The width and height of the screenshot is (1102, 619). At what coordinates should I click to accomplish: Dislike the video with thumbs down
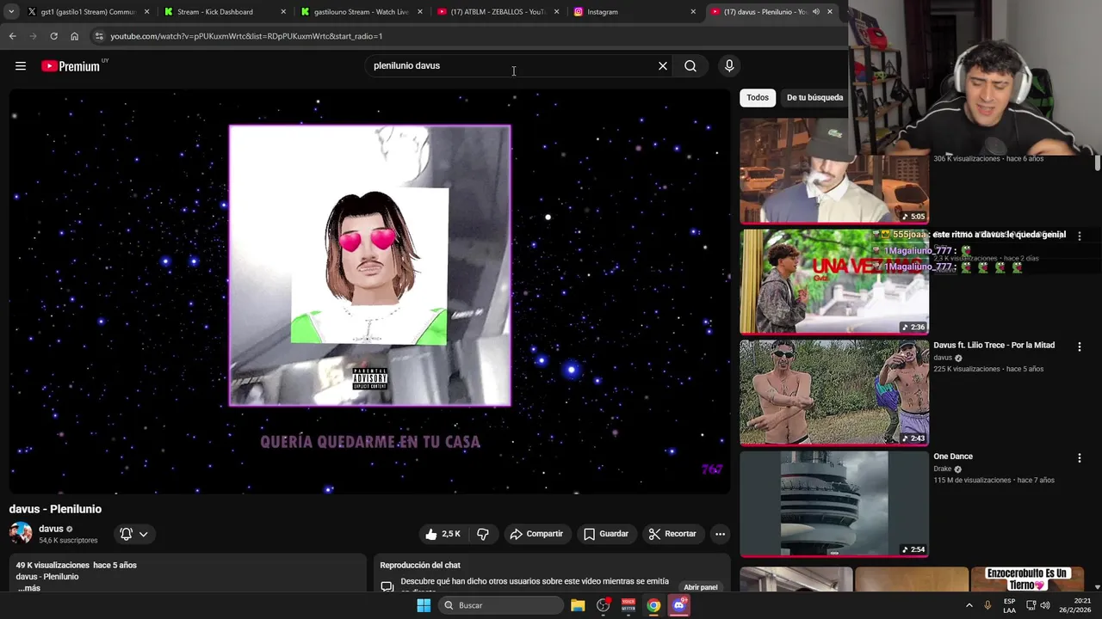pyautogui.click(x=483, y=534)
